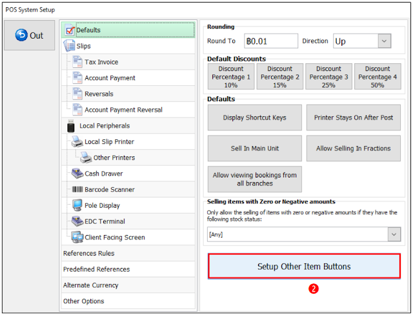Click the EDC Terminal icon
Viewport: 413px width, 315px height.
[77, 221]
